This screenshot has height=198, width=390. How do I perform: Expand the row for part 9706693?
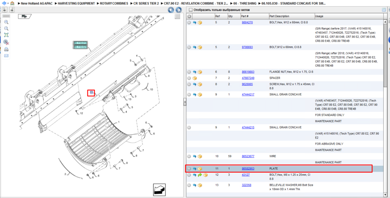(189, 47)
